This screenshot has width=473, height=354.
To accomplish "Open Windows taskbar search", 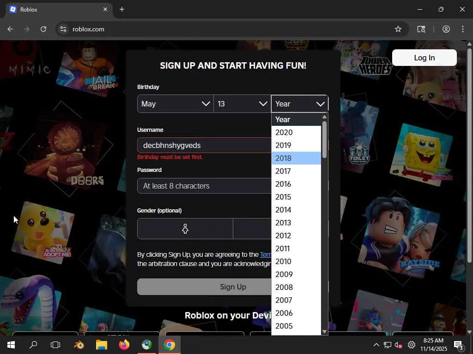I will pyautogui.click(x=33, y=345).
